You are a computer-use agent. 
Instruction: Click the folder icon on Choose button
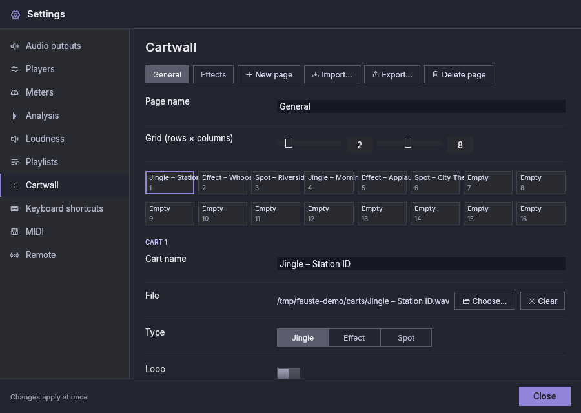[x=466, y=301]
